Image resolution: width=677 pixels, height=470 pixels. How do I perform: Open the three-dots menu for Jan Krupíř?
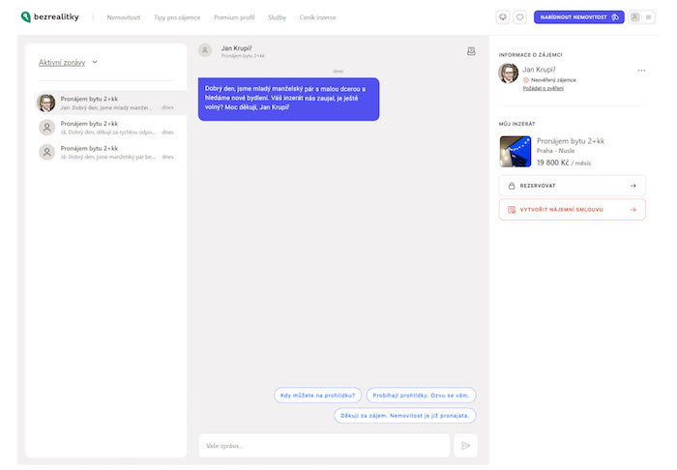(x=641, y=71)
